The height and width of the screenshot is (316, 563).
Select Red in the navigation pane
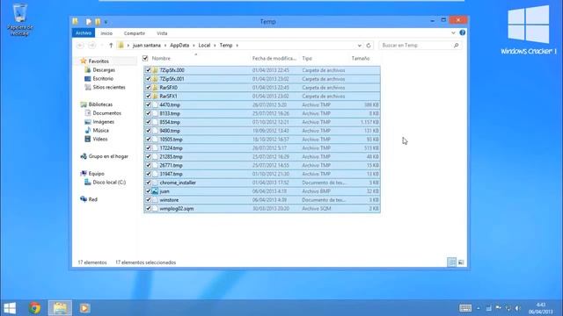[x=92, y=199]
